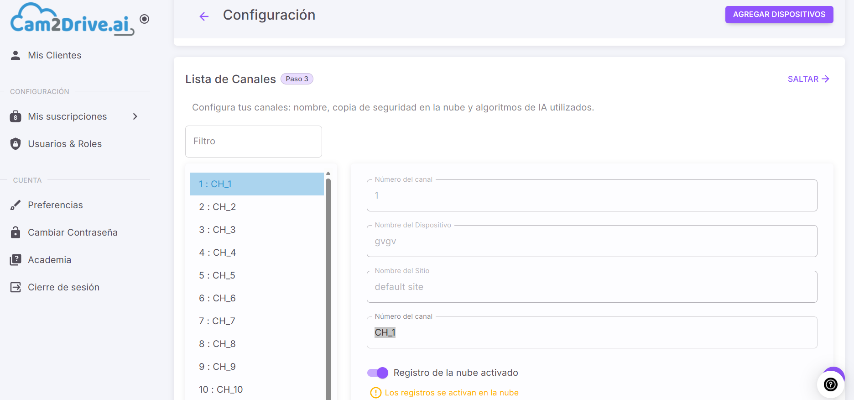Click the Cambiar Contraseña lock icon
This screenshot has height=400, width=854.
(x=16, y=232)
